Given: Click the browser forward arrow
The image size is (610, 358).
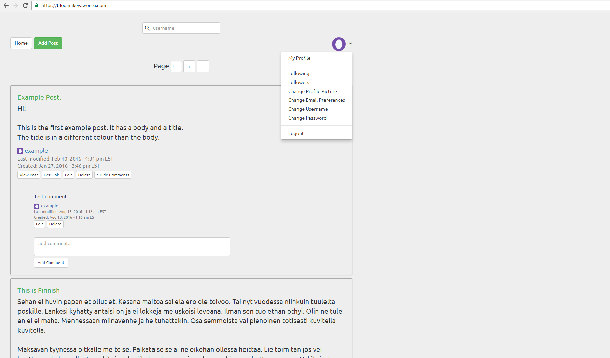Looking at the screenshot, I should tap(16, 5).
